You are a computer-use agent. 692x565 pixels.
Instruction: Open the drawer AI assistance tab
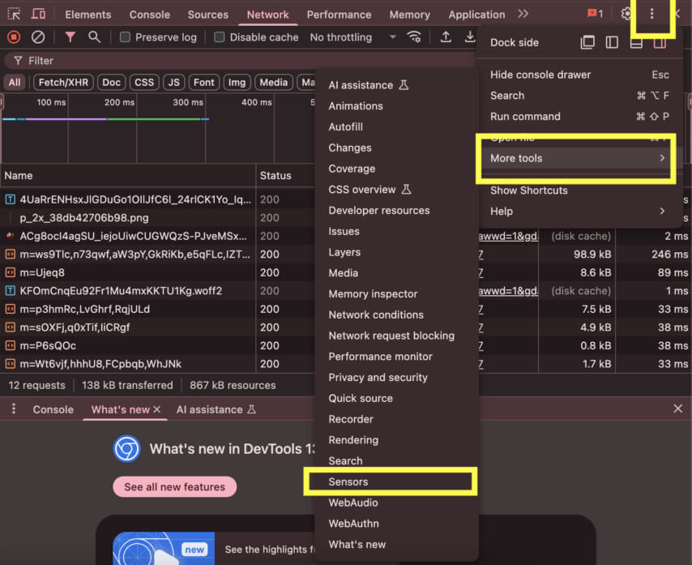click(216, 409)
